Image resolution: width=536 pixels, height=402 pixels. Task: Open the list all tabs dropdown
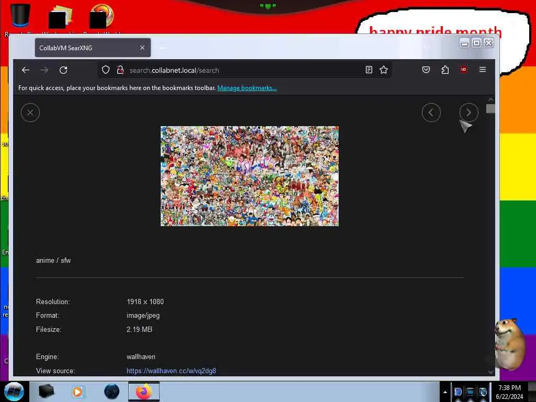(x=427, y=47)
